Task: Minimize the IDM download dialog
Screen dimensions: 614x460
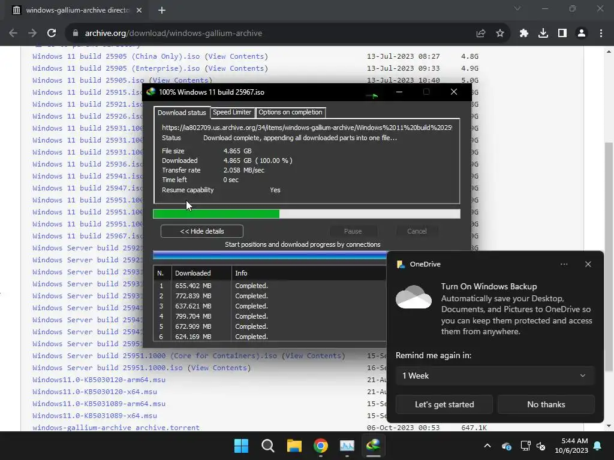Action: coord(399,92)
